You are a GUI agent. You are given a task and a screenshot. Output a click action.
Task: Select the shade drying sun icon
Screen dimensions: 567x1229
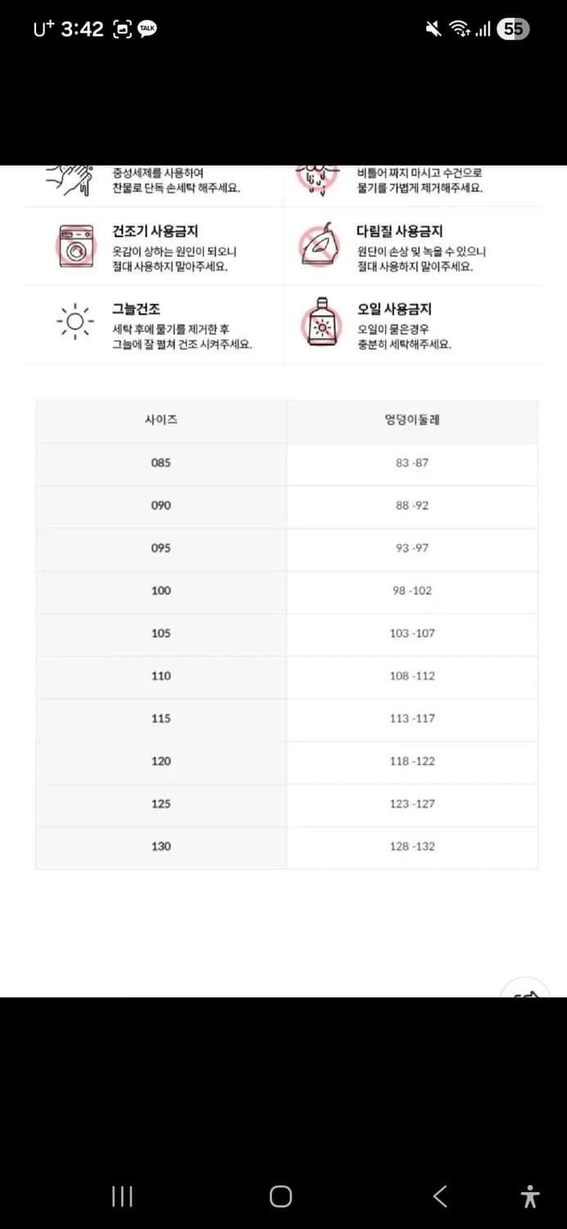tap(75, 321)
